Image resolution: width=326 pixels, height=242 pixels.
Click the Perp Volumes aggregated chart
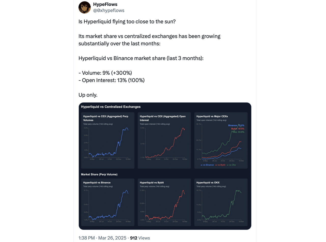(x=108, y=143)
